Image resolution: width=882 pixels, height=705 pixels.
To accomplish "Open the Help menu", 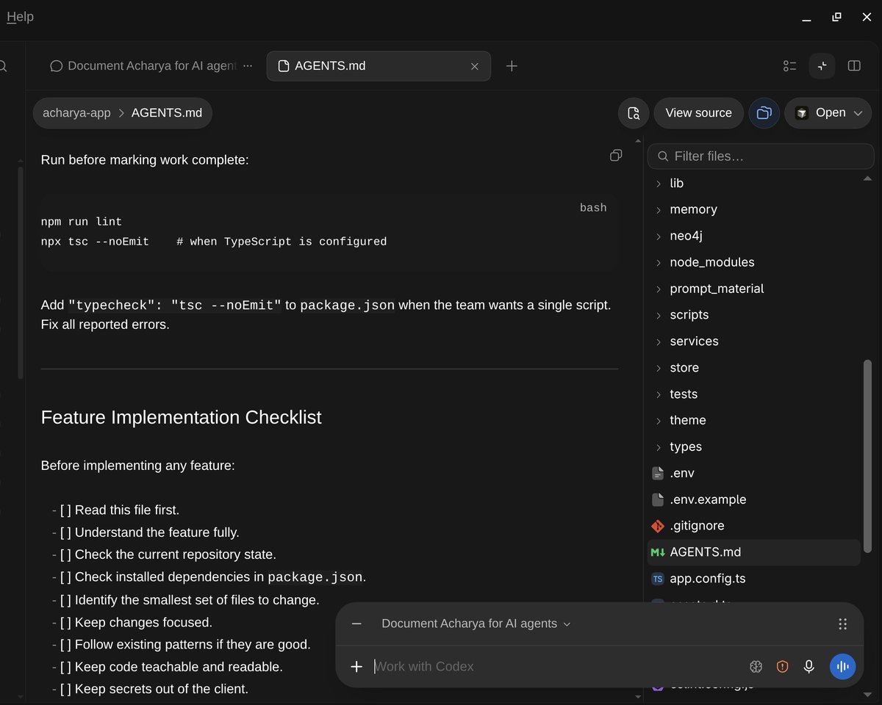I will [20, 17].
